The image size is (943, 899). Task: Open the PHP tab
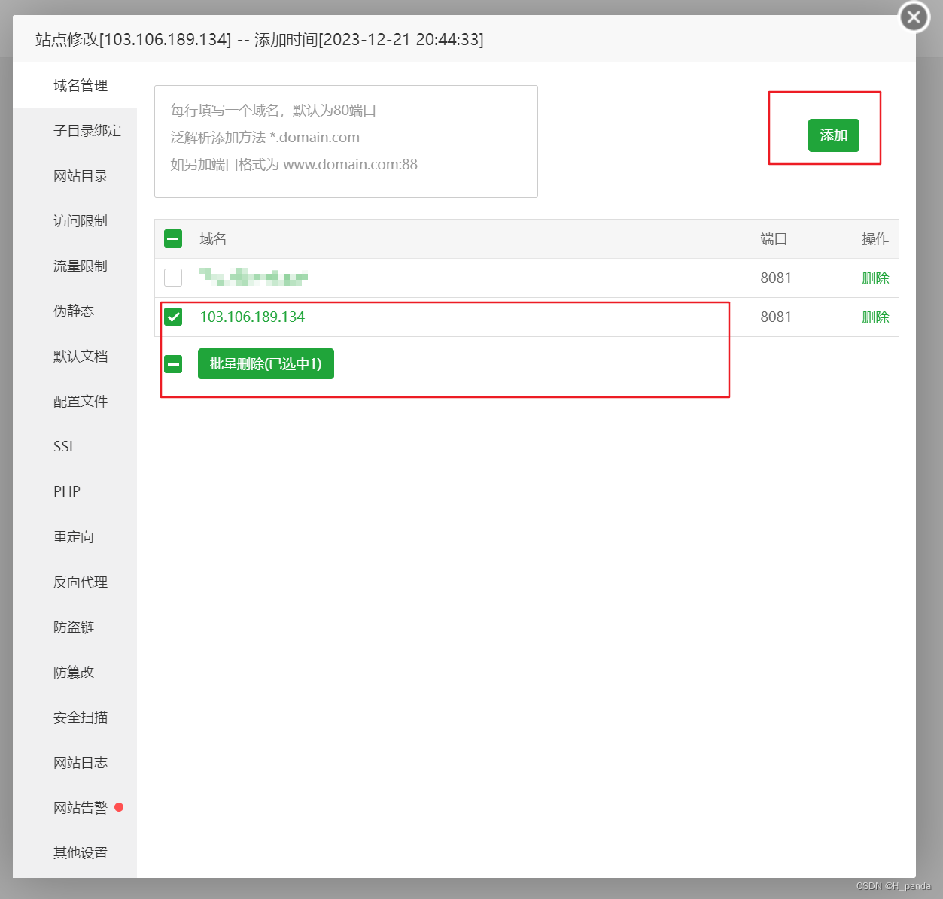click(x=75, y=491)
